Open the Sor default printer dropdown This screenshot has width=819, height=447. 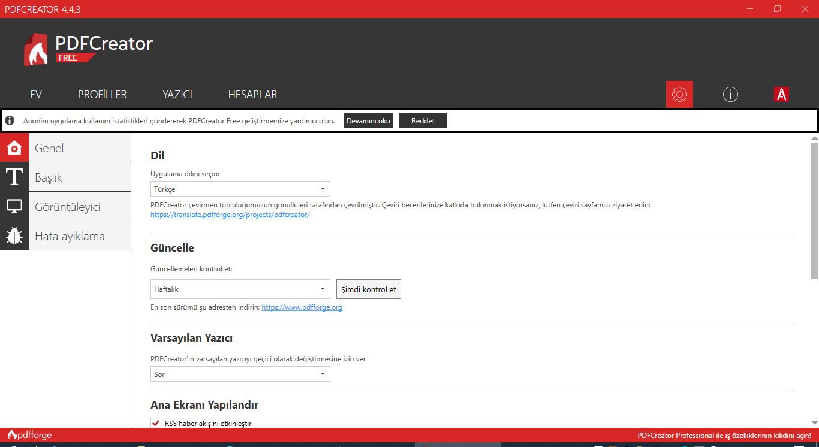(x=240, y=374)
